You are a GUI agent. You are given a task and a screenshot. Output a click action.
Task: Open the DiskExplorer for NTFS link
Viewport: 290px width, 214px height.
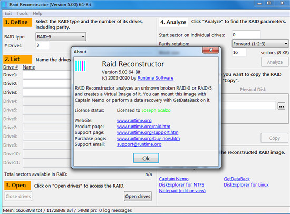click(x=181, y=185)
